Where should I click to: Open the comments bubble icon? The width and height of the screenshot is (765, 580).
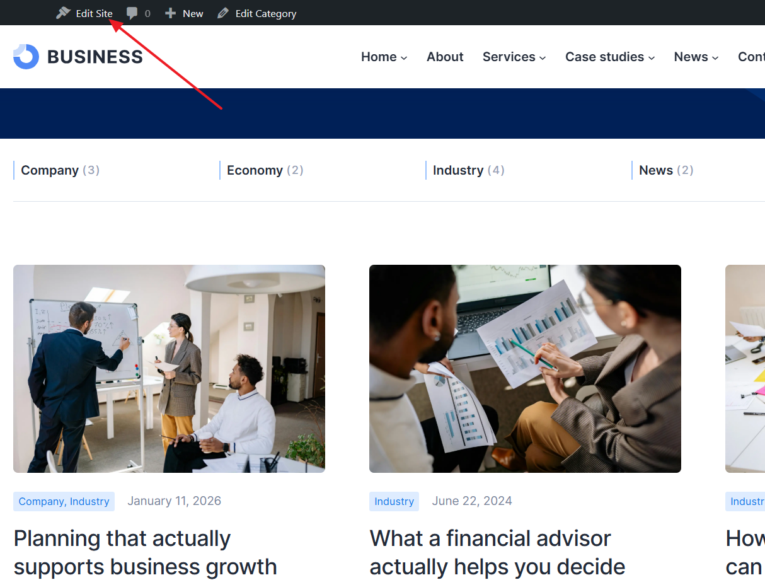[132, 13]
